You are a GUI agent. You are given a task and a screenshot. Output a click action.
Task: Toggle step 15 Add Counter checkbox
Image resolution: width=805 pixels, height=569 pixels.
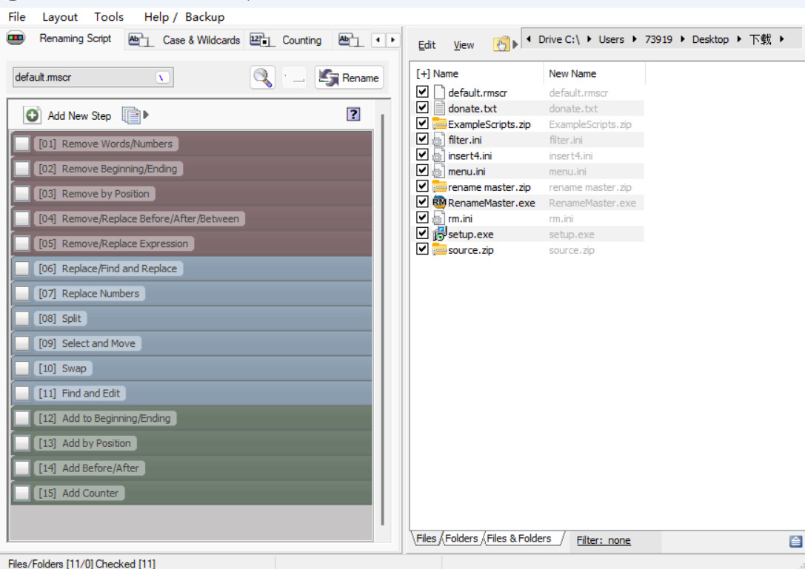pos(22,493)
